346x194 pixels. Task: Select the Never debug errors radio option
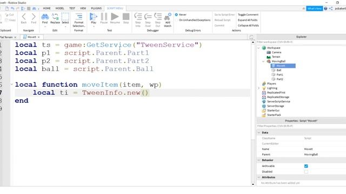[176, 15]
